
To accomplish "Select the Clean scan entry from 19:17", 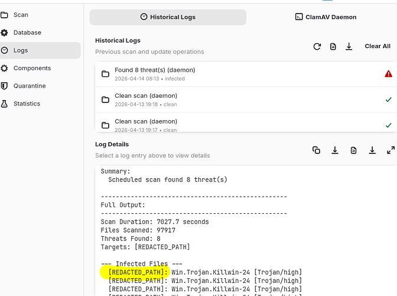I will click(x=246, y=123).
